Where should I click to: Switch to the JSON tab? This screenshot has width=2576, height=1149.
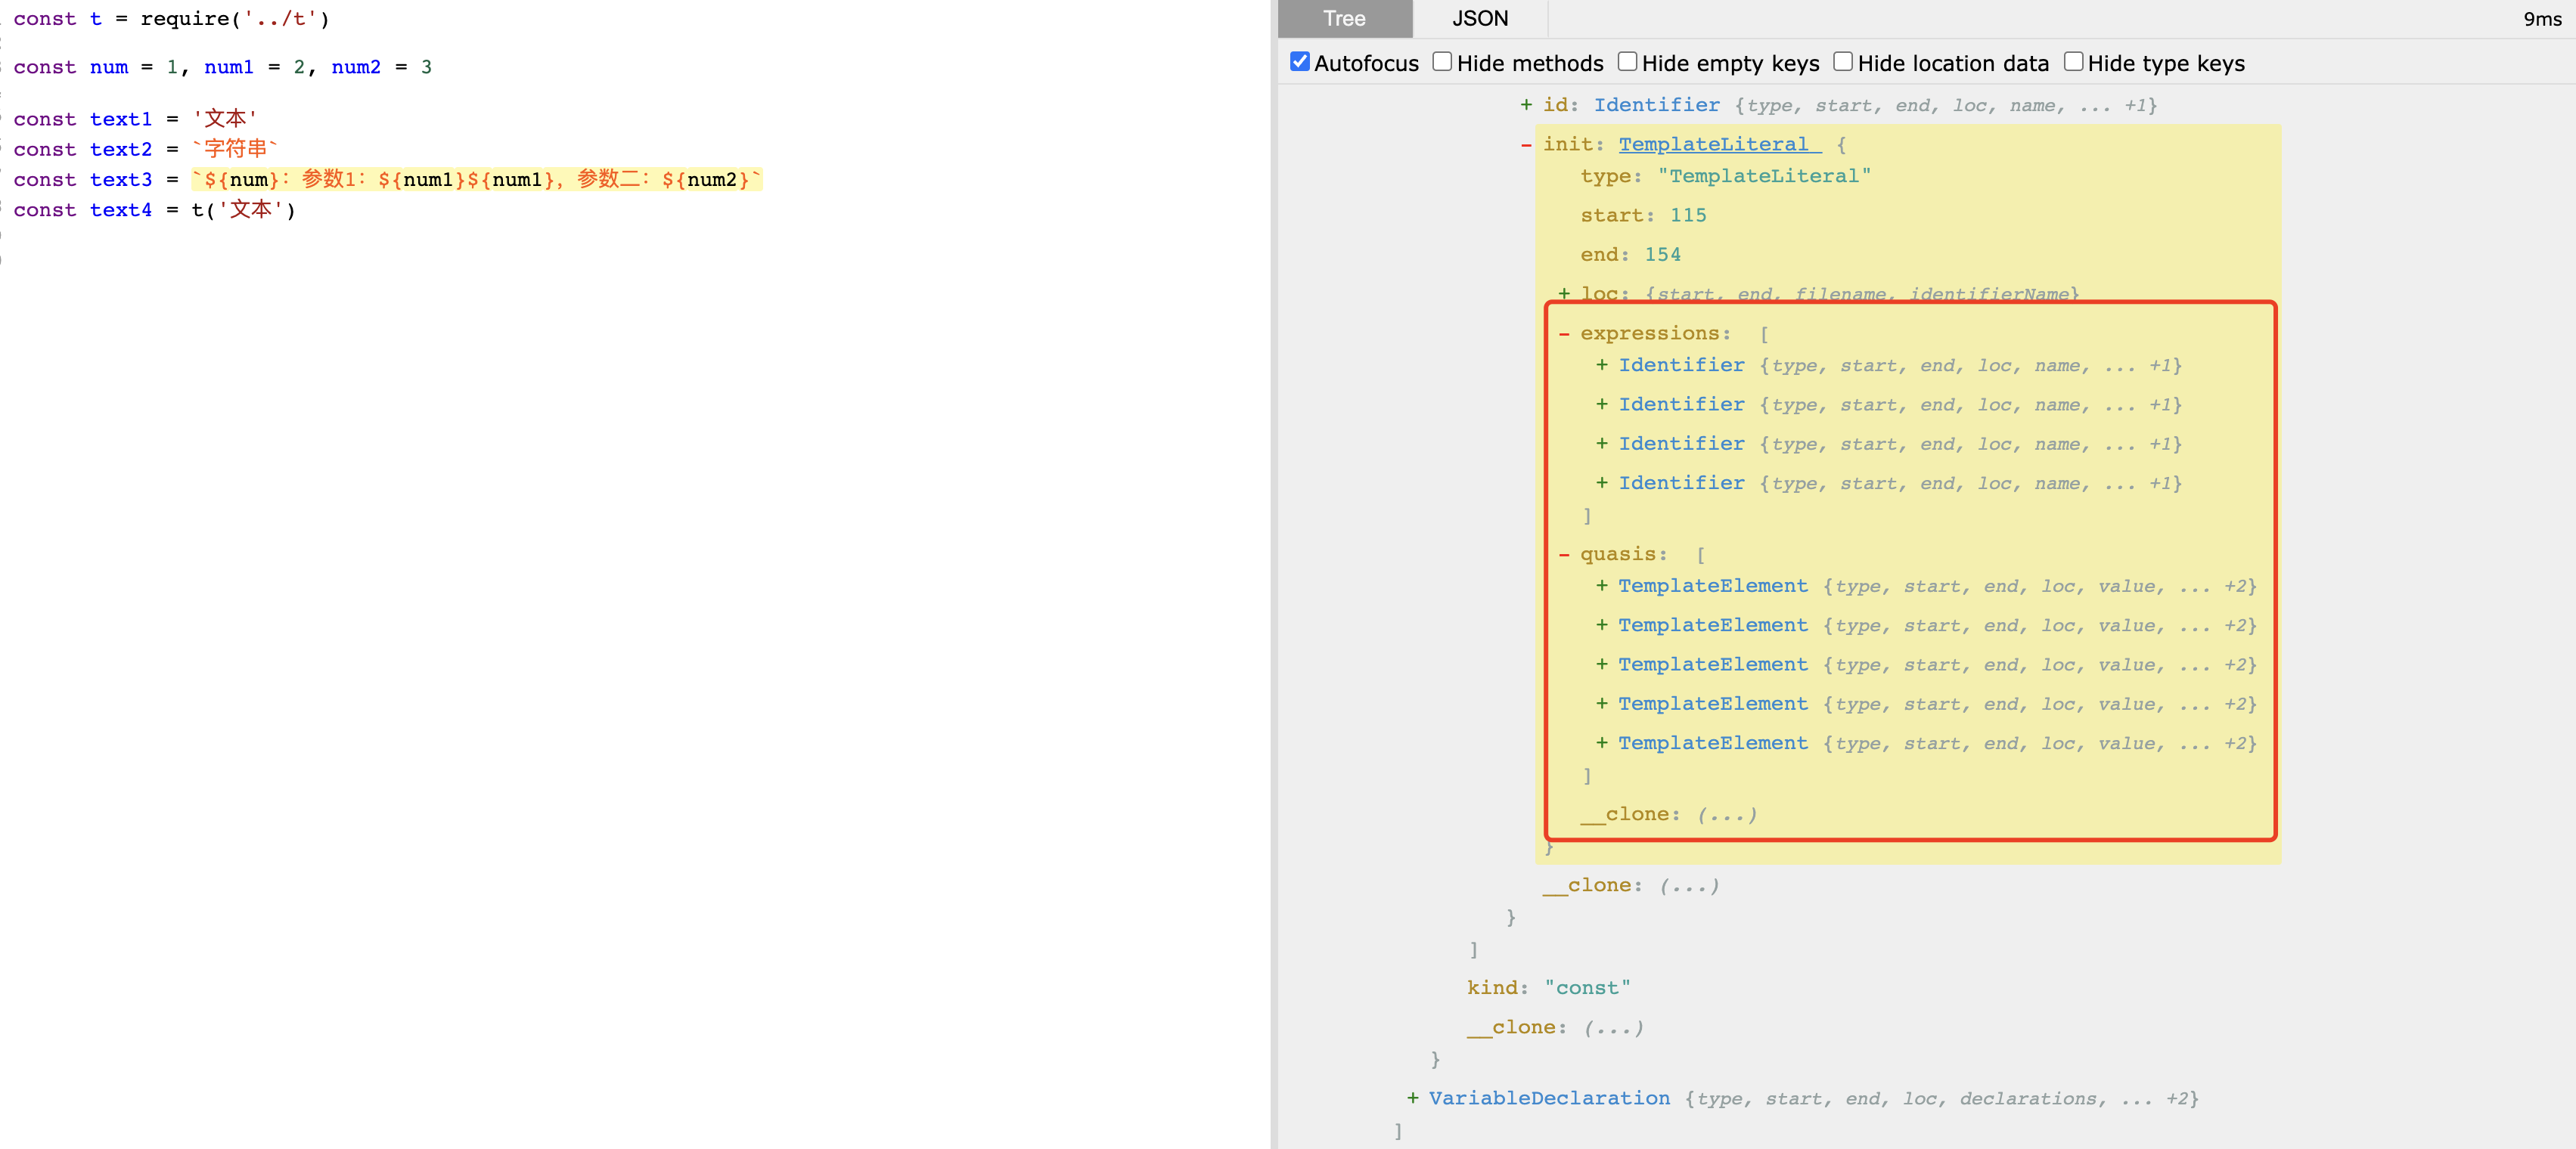[1479, 19]
